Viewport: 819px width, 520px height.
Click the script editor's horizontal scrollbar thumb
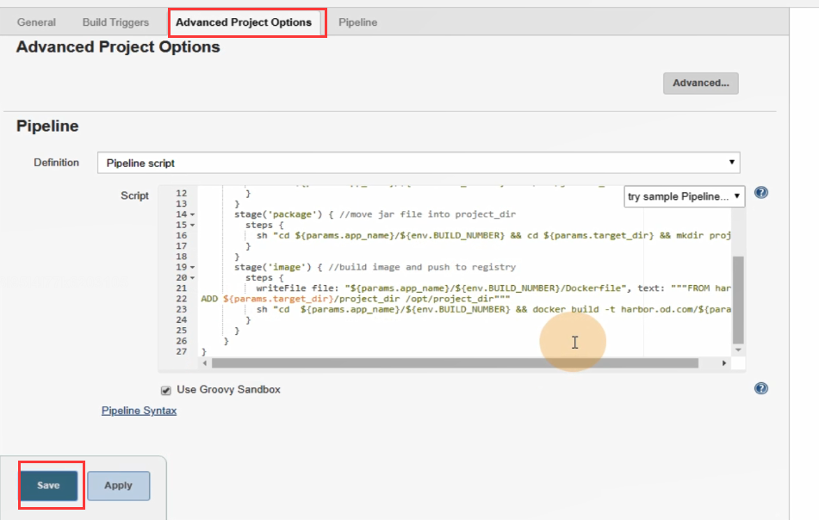click(456, 363)
